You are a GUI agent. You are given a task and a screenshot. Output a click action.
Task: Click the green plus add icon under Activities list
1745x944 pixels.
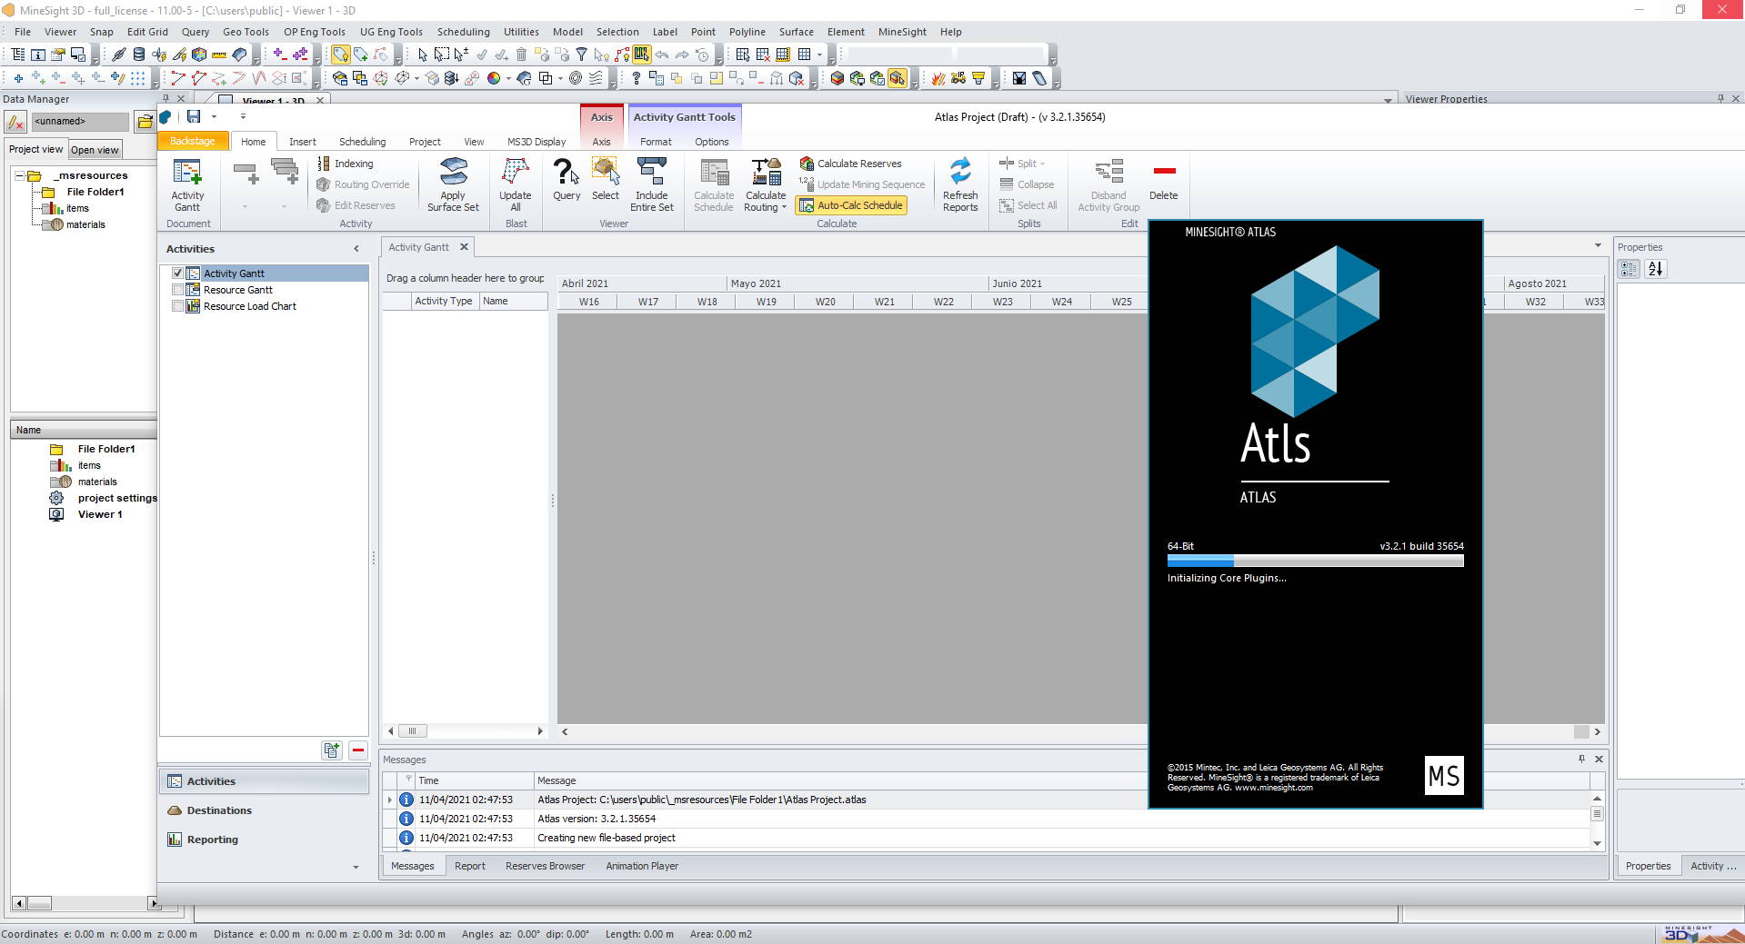(331, 750)
